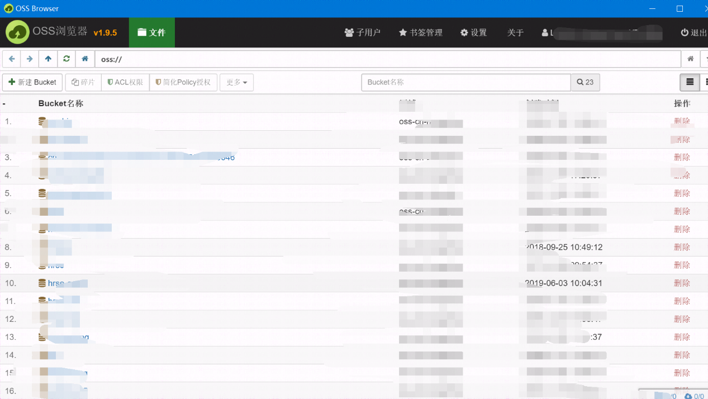Type in the Bucket名称 search field
Viewport: 708px width, 399px height.
point(465,82)
